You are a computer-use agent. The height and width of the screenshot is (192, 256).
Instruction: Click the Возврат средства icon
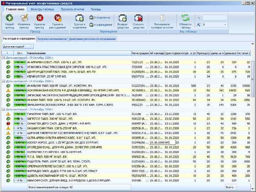(123, 18)
